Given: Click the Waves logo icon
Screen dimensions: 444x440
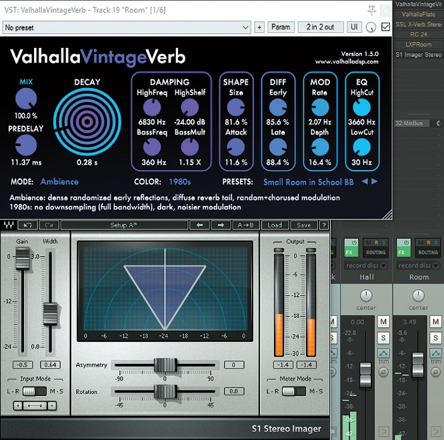Looking at the screenshot, I should pyautogui.click(x=9, y=225).
